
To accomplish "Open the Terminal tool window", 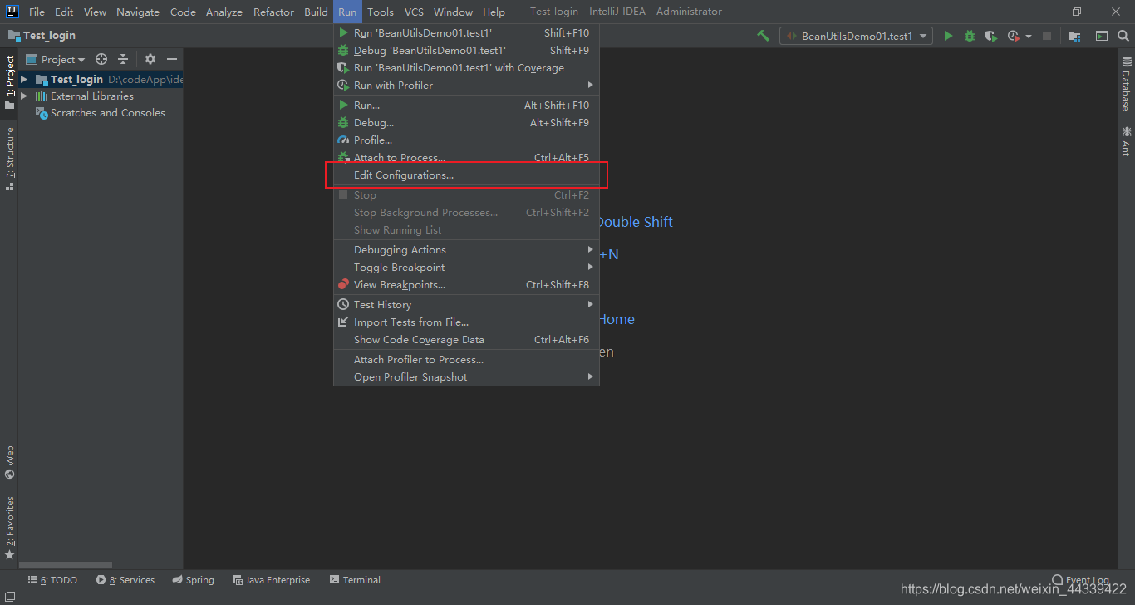I will [355, 580].
